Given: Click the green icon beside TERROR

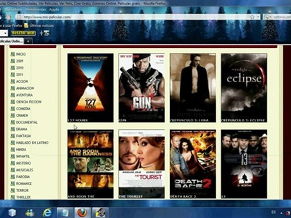Looking at the screenshot, I should [x=12, y=190].
